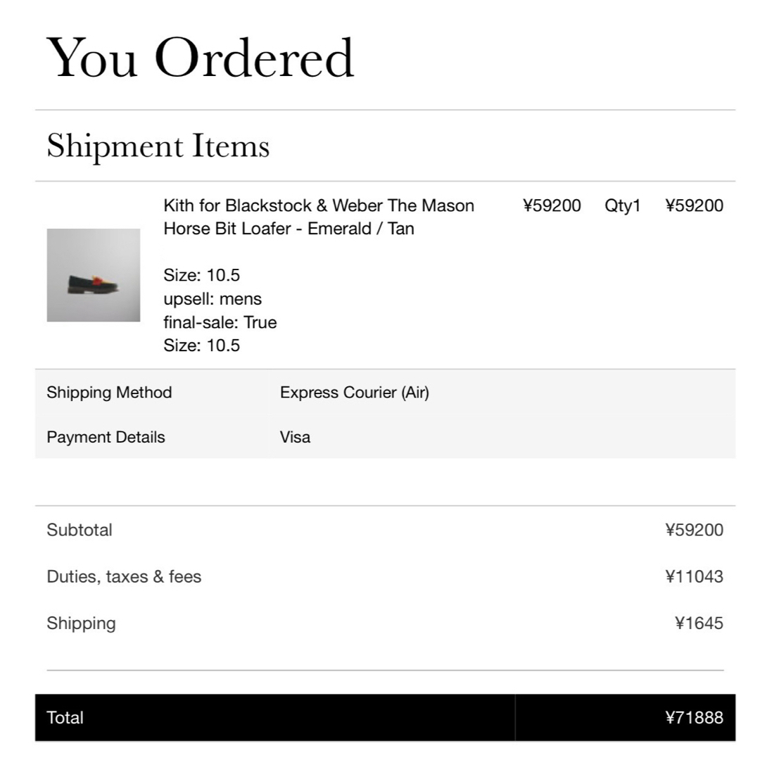760x760 pixels.
Task: Select the ¥71888 total amount
Action: pyautogui.click(x=694, y=718)
